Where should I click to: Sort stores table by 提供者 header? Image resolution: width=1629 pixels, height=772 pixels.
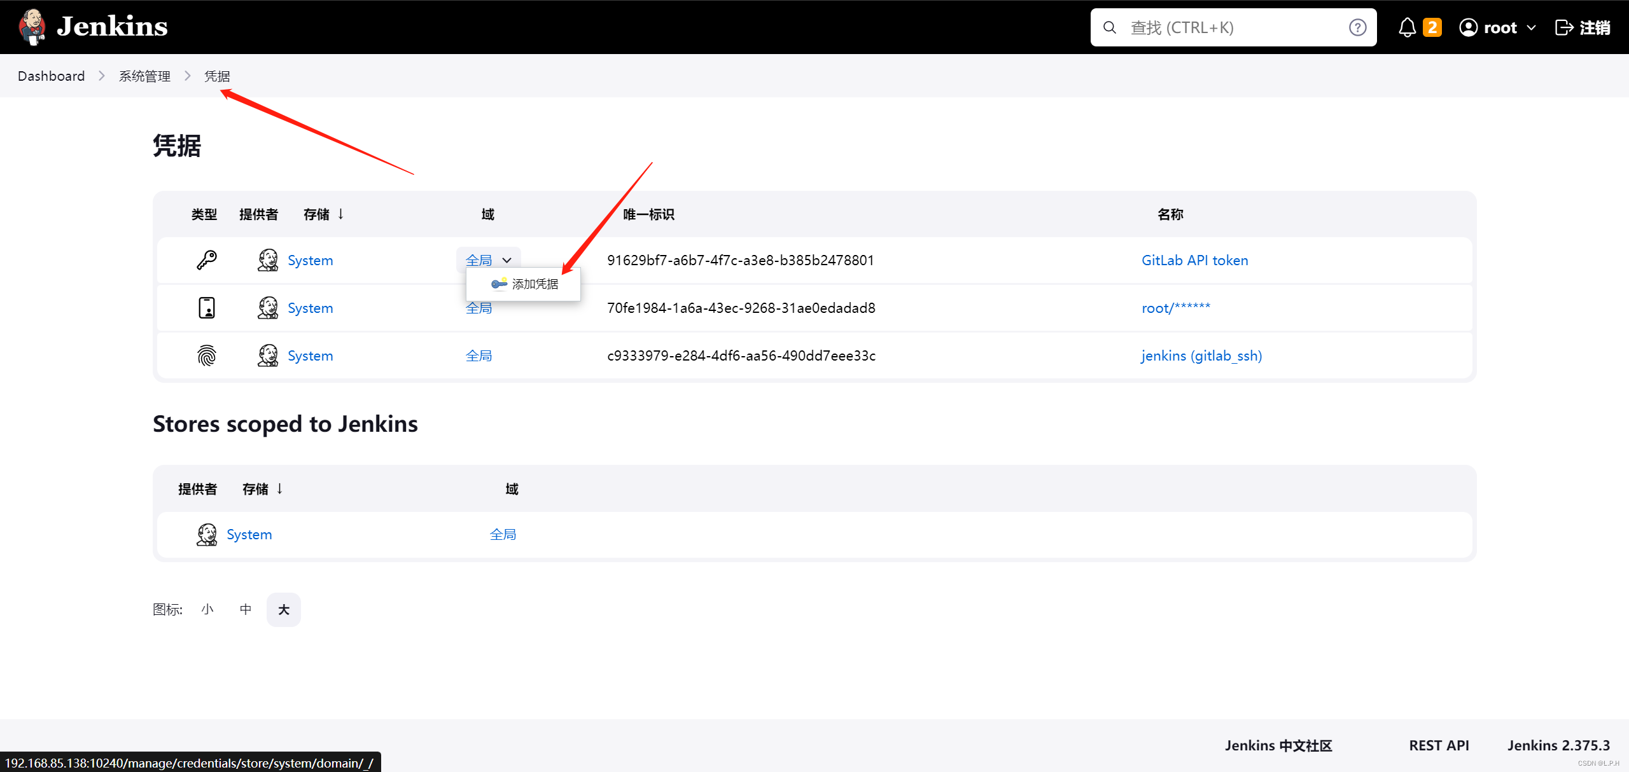197,489
